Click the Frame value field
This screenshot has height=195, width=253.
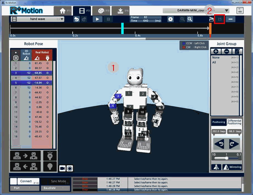point(145,17)
